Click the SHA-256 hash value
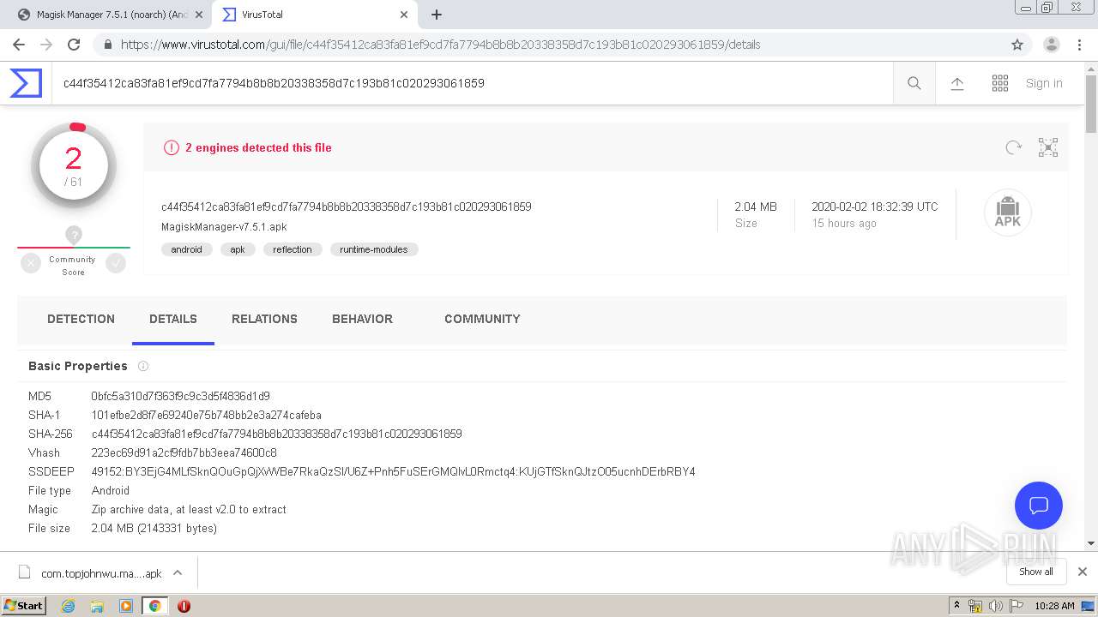This screenshot has height=617, width=1098. (x=277, y=434)
